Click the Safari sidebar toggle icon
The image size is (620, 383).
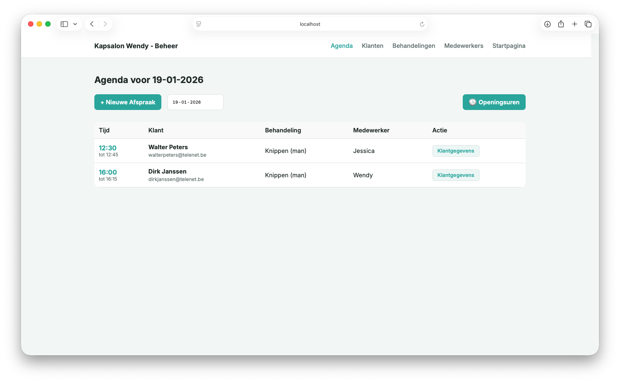[64, 24]
